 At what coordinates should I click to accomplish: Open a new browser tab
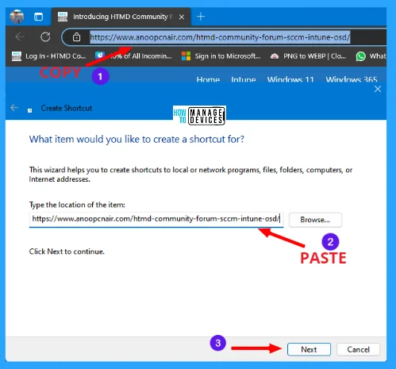pos(201,17)
